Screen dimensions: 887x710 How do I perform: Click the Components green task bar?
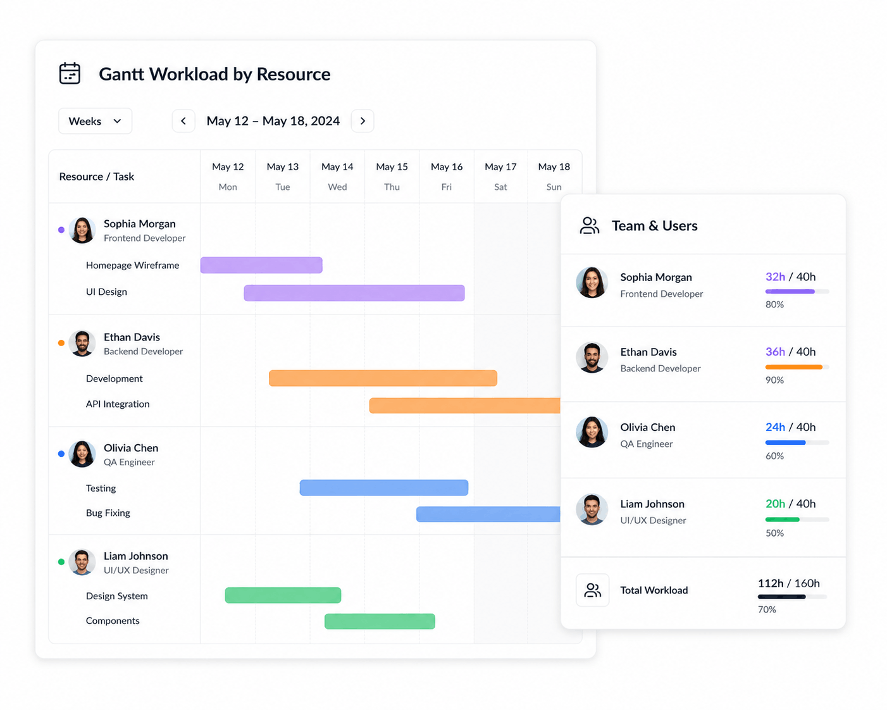(380, 621)
